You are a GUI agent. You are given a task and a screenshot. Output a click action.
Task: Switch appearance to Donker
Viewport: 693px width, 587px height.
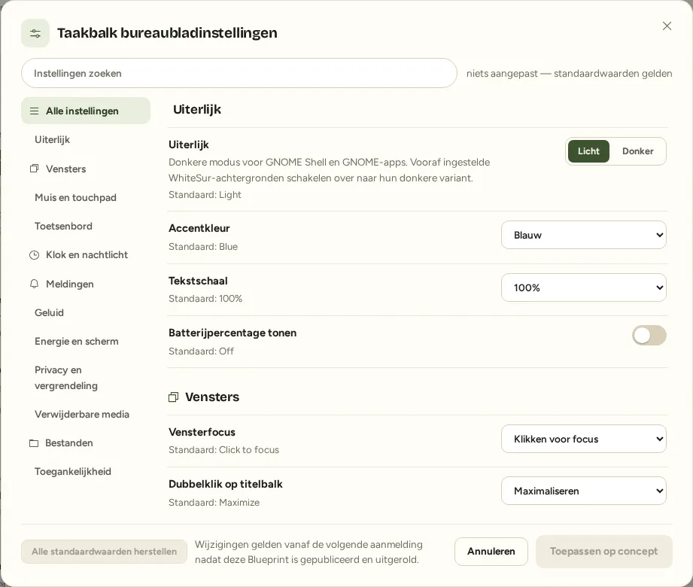[637, 151]
